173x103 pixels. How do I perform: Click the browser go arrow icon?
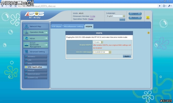160,6
